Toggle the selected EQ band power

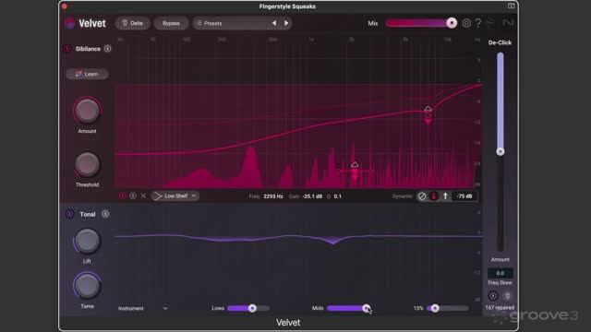(122, 196)
